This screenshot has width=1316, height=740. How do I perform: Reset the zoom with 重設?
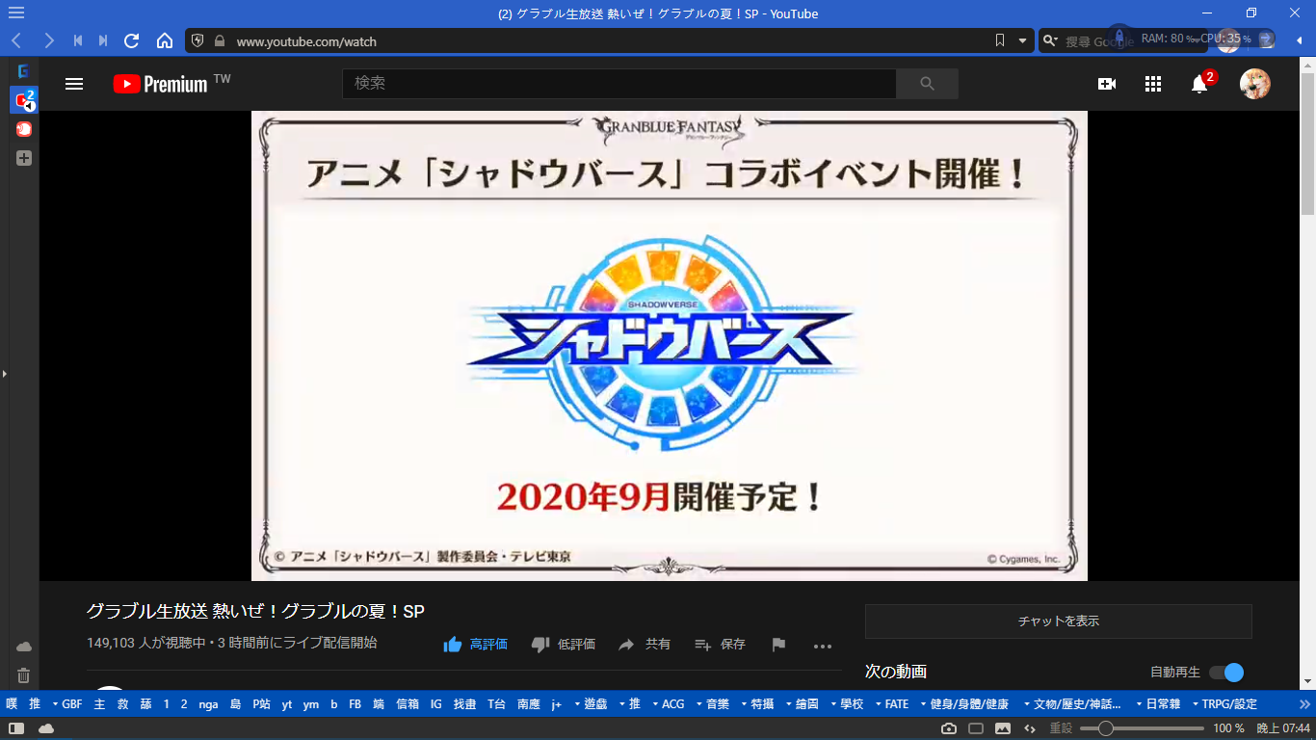tap(1061, 728)
